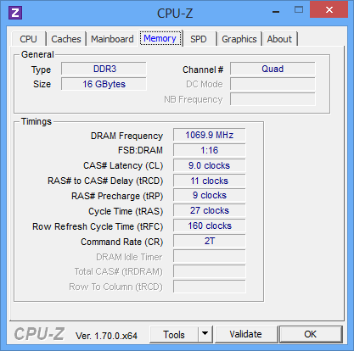Click the FSB:DRAM label
Viewport: 354px width, 351px height.
[140, 150]
